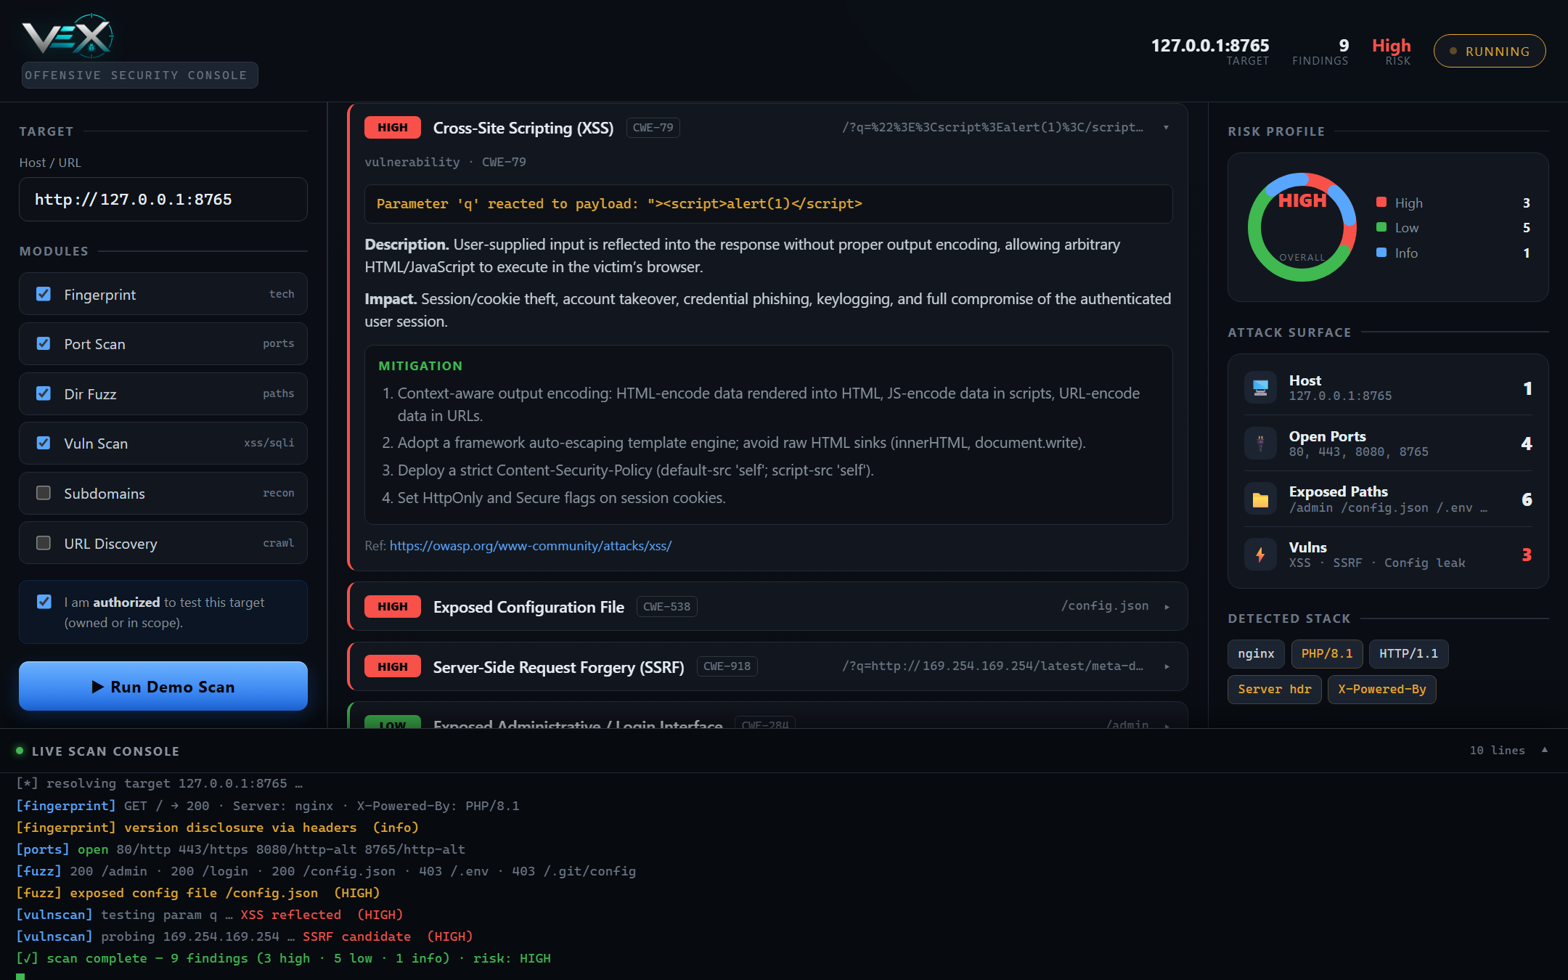Click the Exposed Paths folder icon

click(1260, 499)
